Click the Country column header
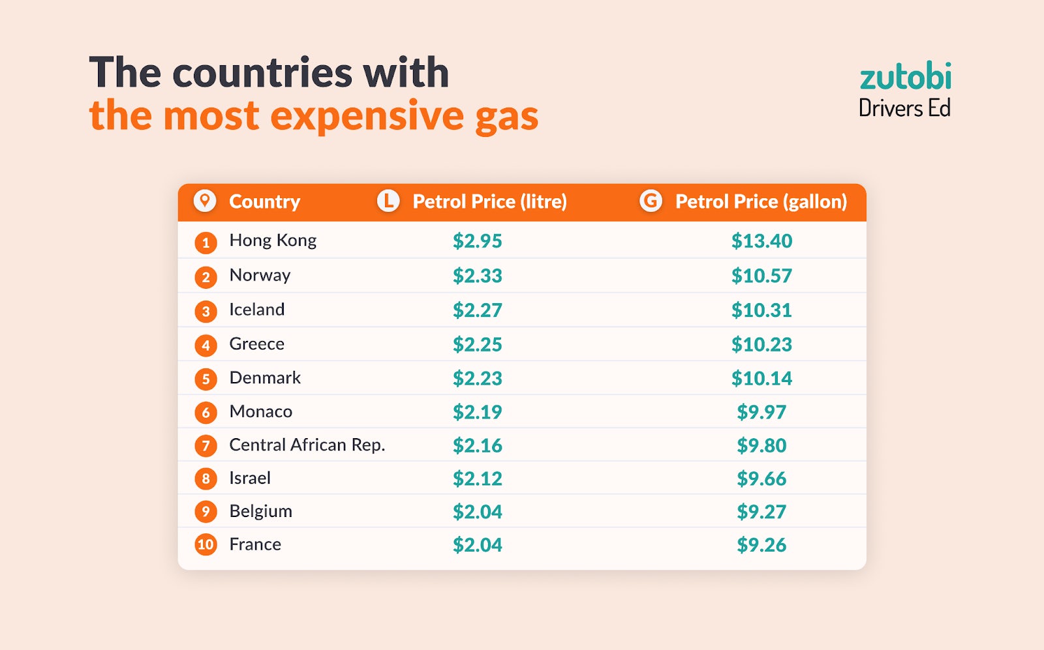Screen dimensions: 1044x650 point(264,201)
